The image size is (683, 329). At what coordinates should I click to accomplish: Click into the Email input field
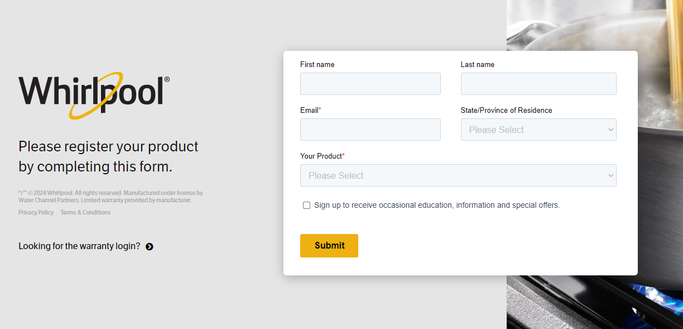371,130
